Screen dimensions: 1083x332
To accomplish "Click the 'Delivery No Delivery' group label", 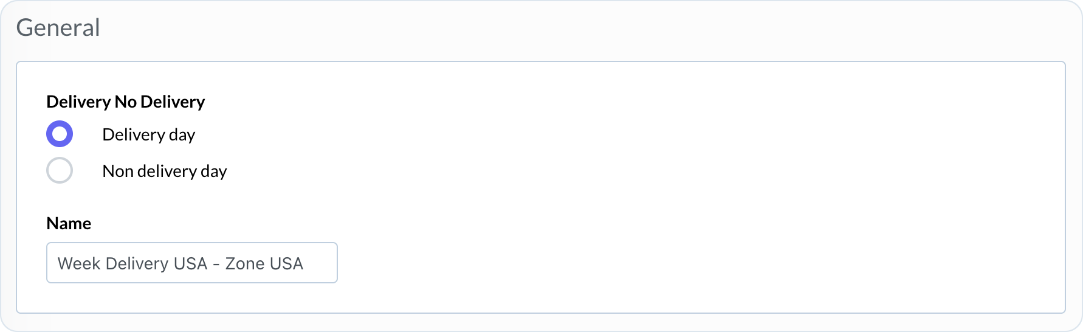I will (x=125, y=102).
